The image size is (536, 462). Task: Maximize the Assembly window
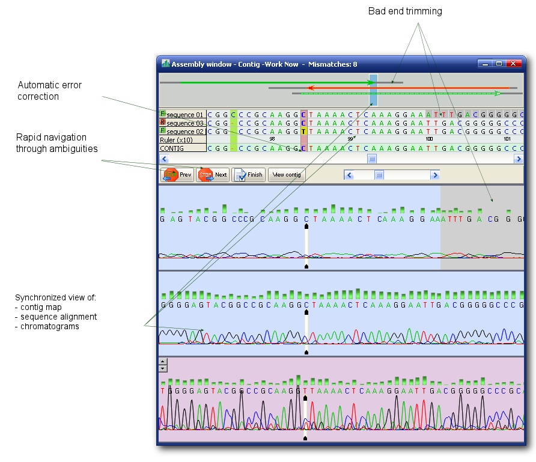click(x=499, y=64)
